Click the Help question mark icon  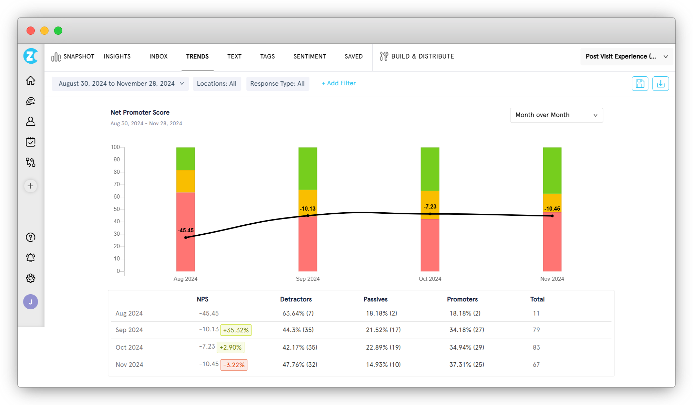(x=31, y=236)
